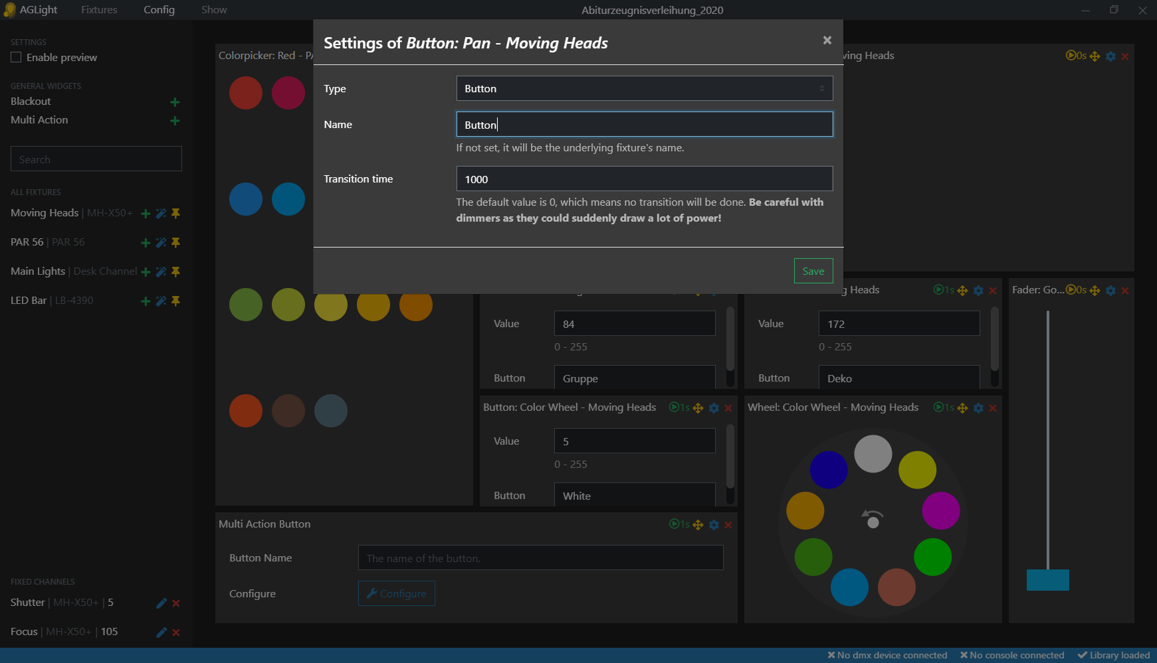Pin the LED Bar fixture
This screenshot has height=663, width=1157.
point(176,301)
